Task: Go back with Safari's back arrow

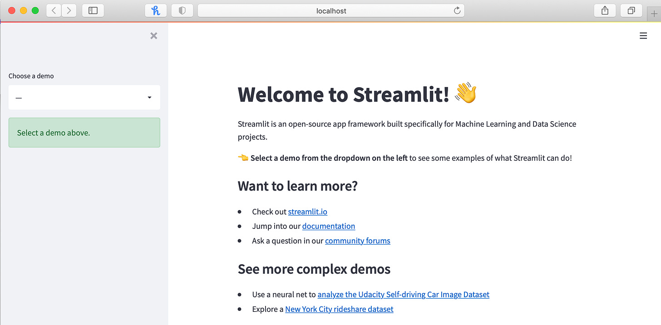Action: click(54, 10)
